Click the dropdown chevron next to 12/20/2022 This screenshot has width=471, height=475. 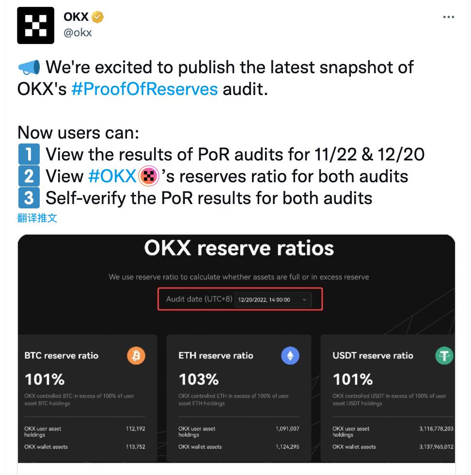pyautogui.click(x=305, y=299)
